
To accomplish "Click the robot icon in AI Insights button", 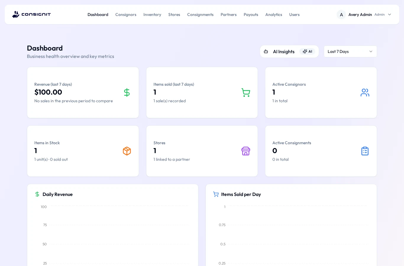I will (266, 51).
